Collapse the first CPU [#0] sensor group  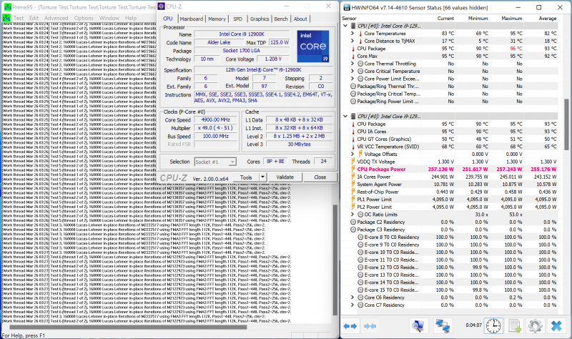(x=345, y=26)
